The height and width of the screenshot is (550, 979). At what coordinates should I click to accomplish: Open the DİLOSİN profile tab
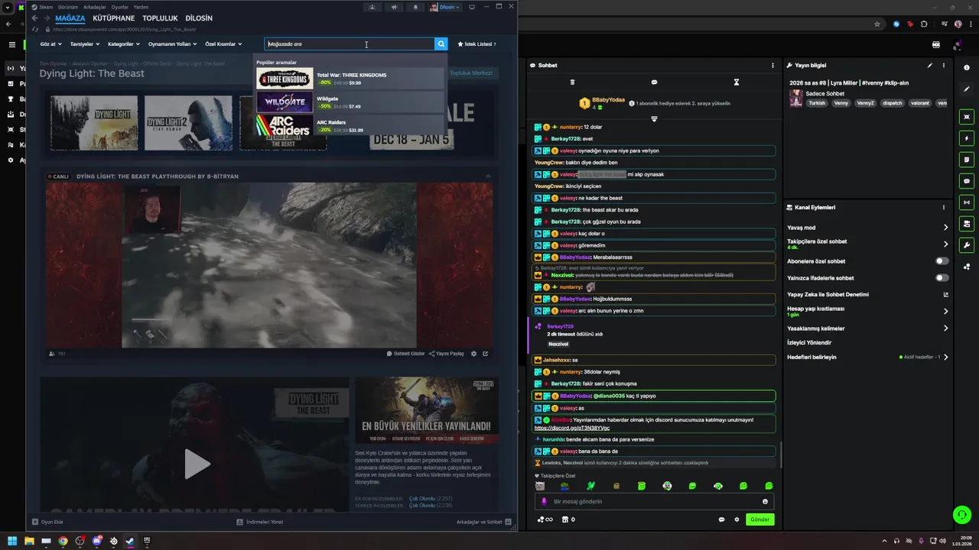pyautogui.click(x=199, y=18)
